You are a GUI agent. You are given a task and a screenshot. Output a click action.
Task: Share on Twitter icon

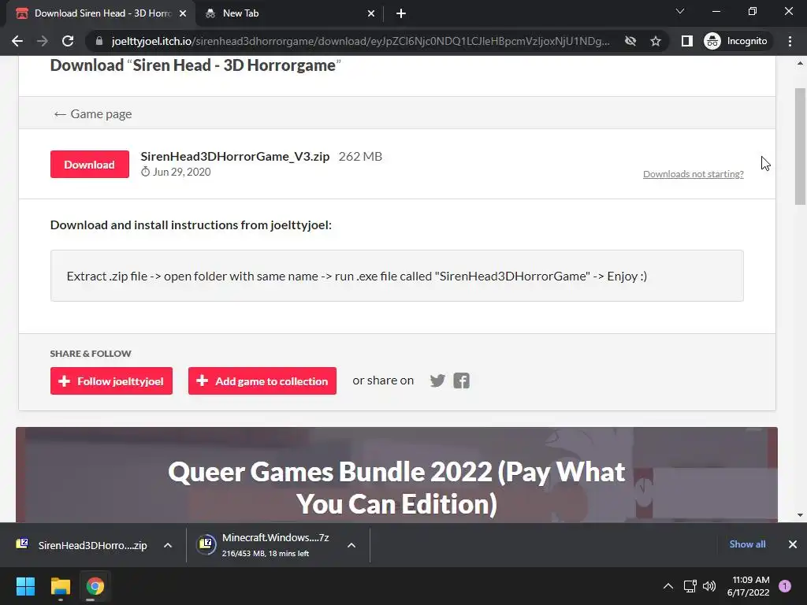coord(437,380)
